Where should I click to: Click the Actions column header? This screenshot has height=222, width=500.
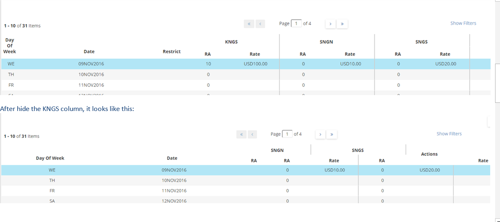coord(429,154)
